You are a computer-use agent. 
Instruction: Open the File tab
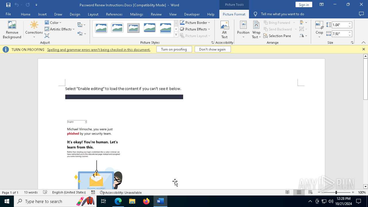click(x=8, y=14)
